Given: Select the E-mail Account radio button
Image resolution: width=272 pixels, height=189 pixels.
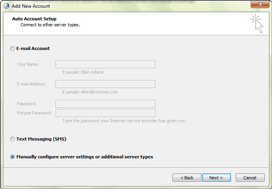Looking at the screenshot, I should click(x=12, y=48).
